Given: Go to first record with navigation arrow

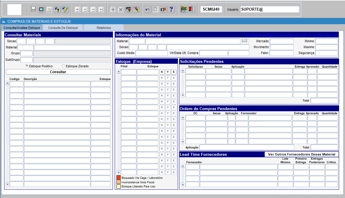Looking at the screenshot, I should point(77,9).
